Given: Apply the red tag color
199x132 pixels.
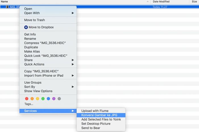Looking at the screenshot, I should pyautogui.click(x=27, y=99).
